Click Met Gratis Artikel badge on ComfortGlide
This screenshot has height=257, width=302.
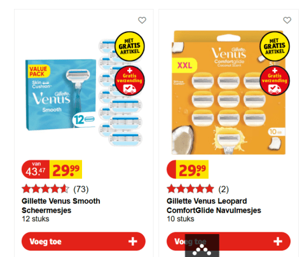[x=275, y=46]
